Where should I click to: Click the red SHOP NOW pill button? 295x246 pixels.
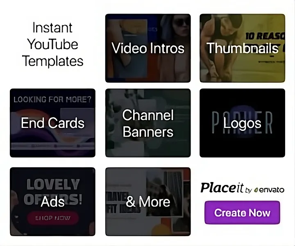point(52,218)
